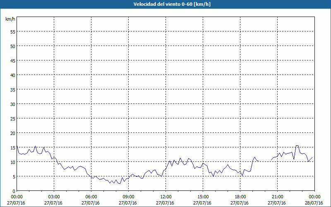Click the y-axis label '20'
331x207 pixels.
[13, 133]
